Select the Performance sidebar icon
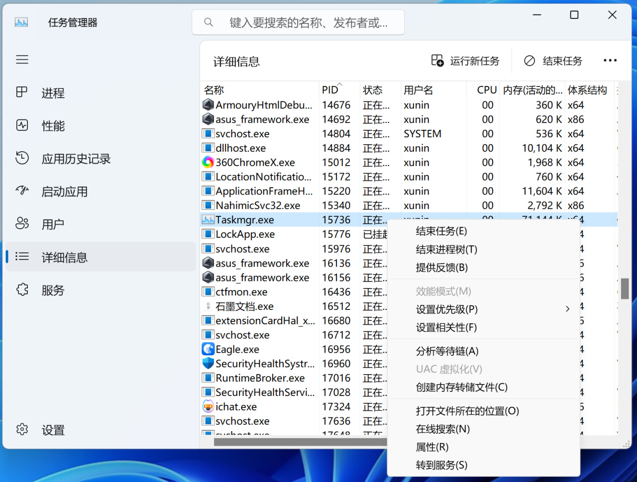 point(52,126)
